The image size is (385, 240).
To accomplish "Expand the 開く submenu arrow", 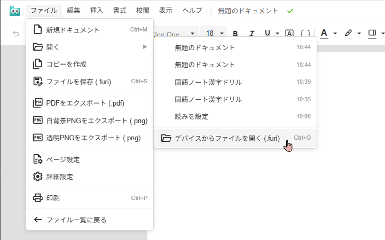I will pyautogui.click(x=145, y=47).
